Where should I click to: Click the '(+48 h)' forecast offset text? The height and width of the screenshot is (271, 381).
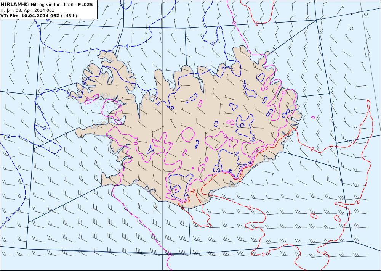[x=69, y=16]
